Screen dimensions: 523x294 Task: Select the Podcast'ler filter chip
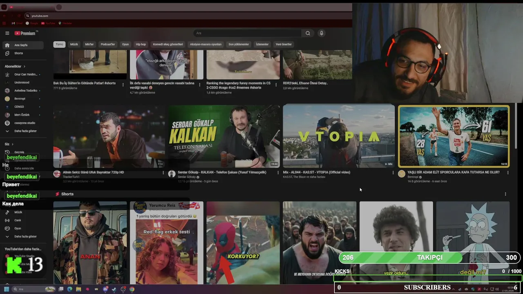108,44
